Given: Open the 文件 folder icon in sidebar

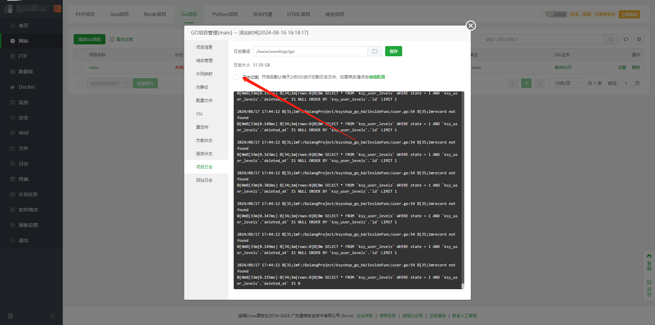Looking at the screenshot, I should pos(13,148).
